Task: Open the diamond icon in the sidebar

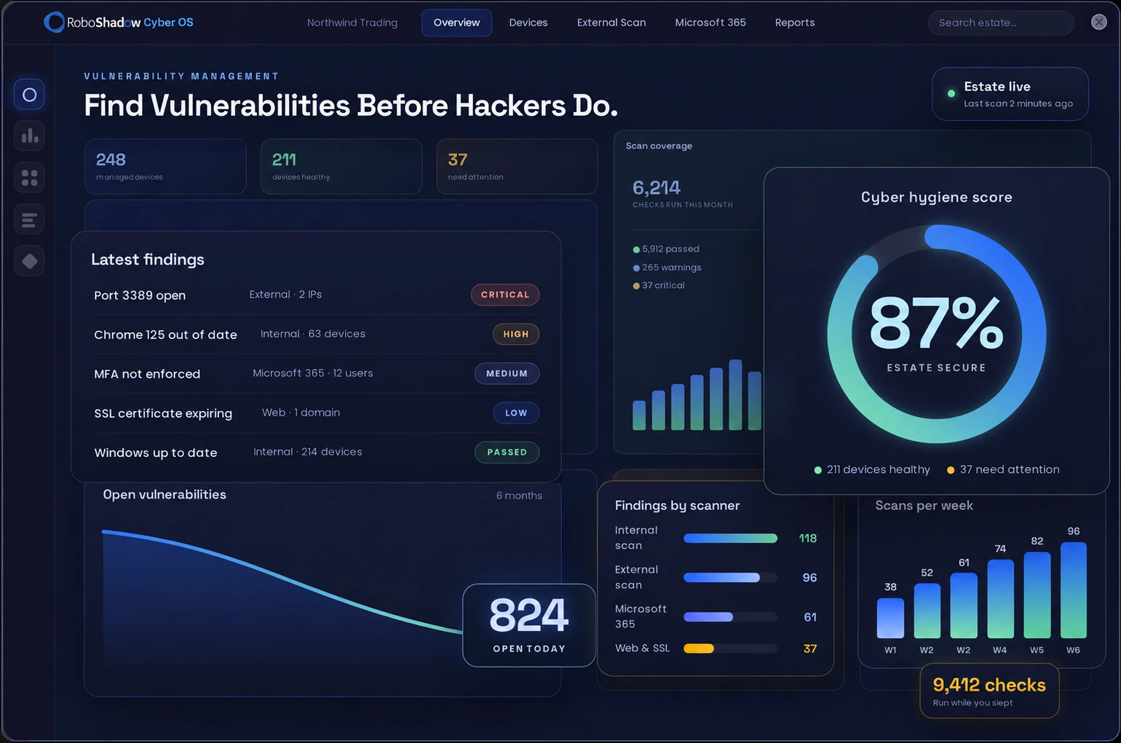Action: pos(29,261)
